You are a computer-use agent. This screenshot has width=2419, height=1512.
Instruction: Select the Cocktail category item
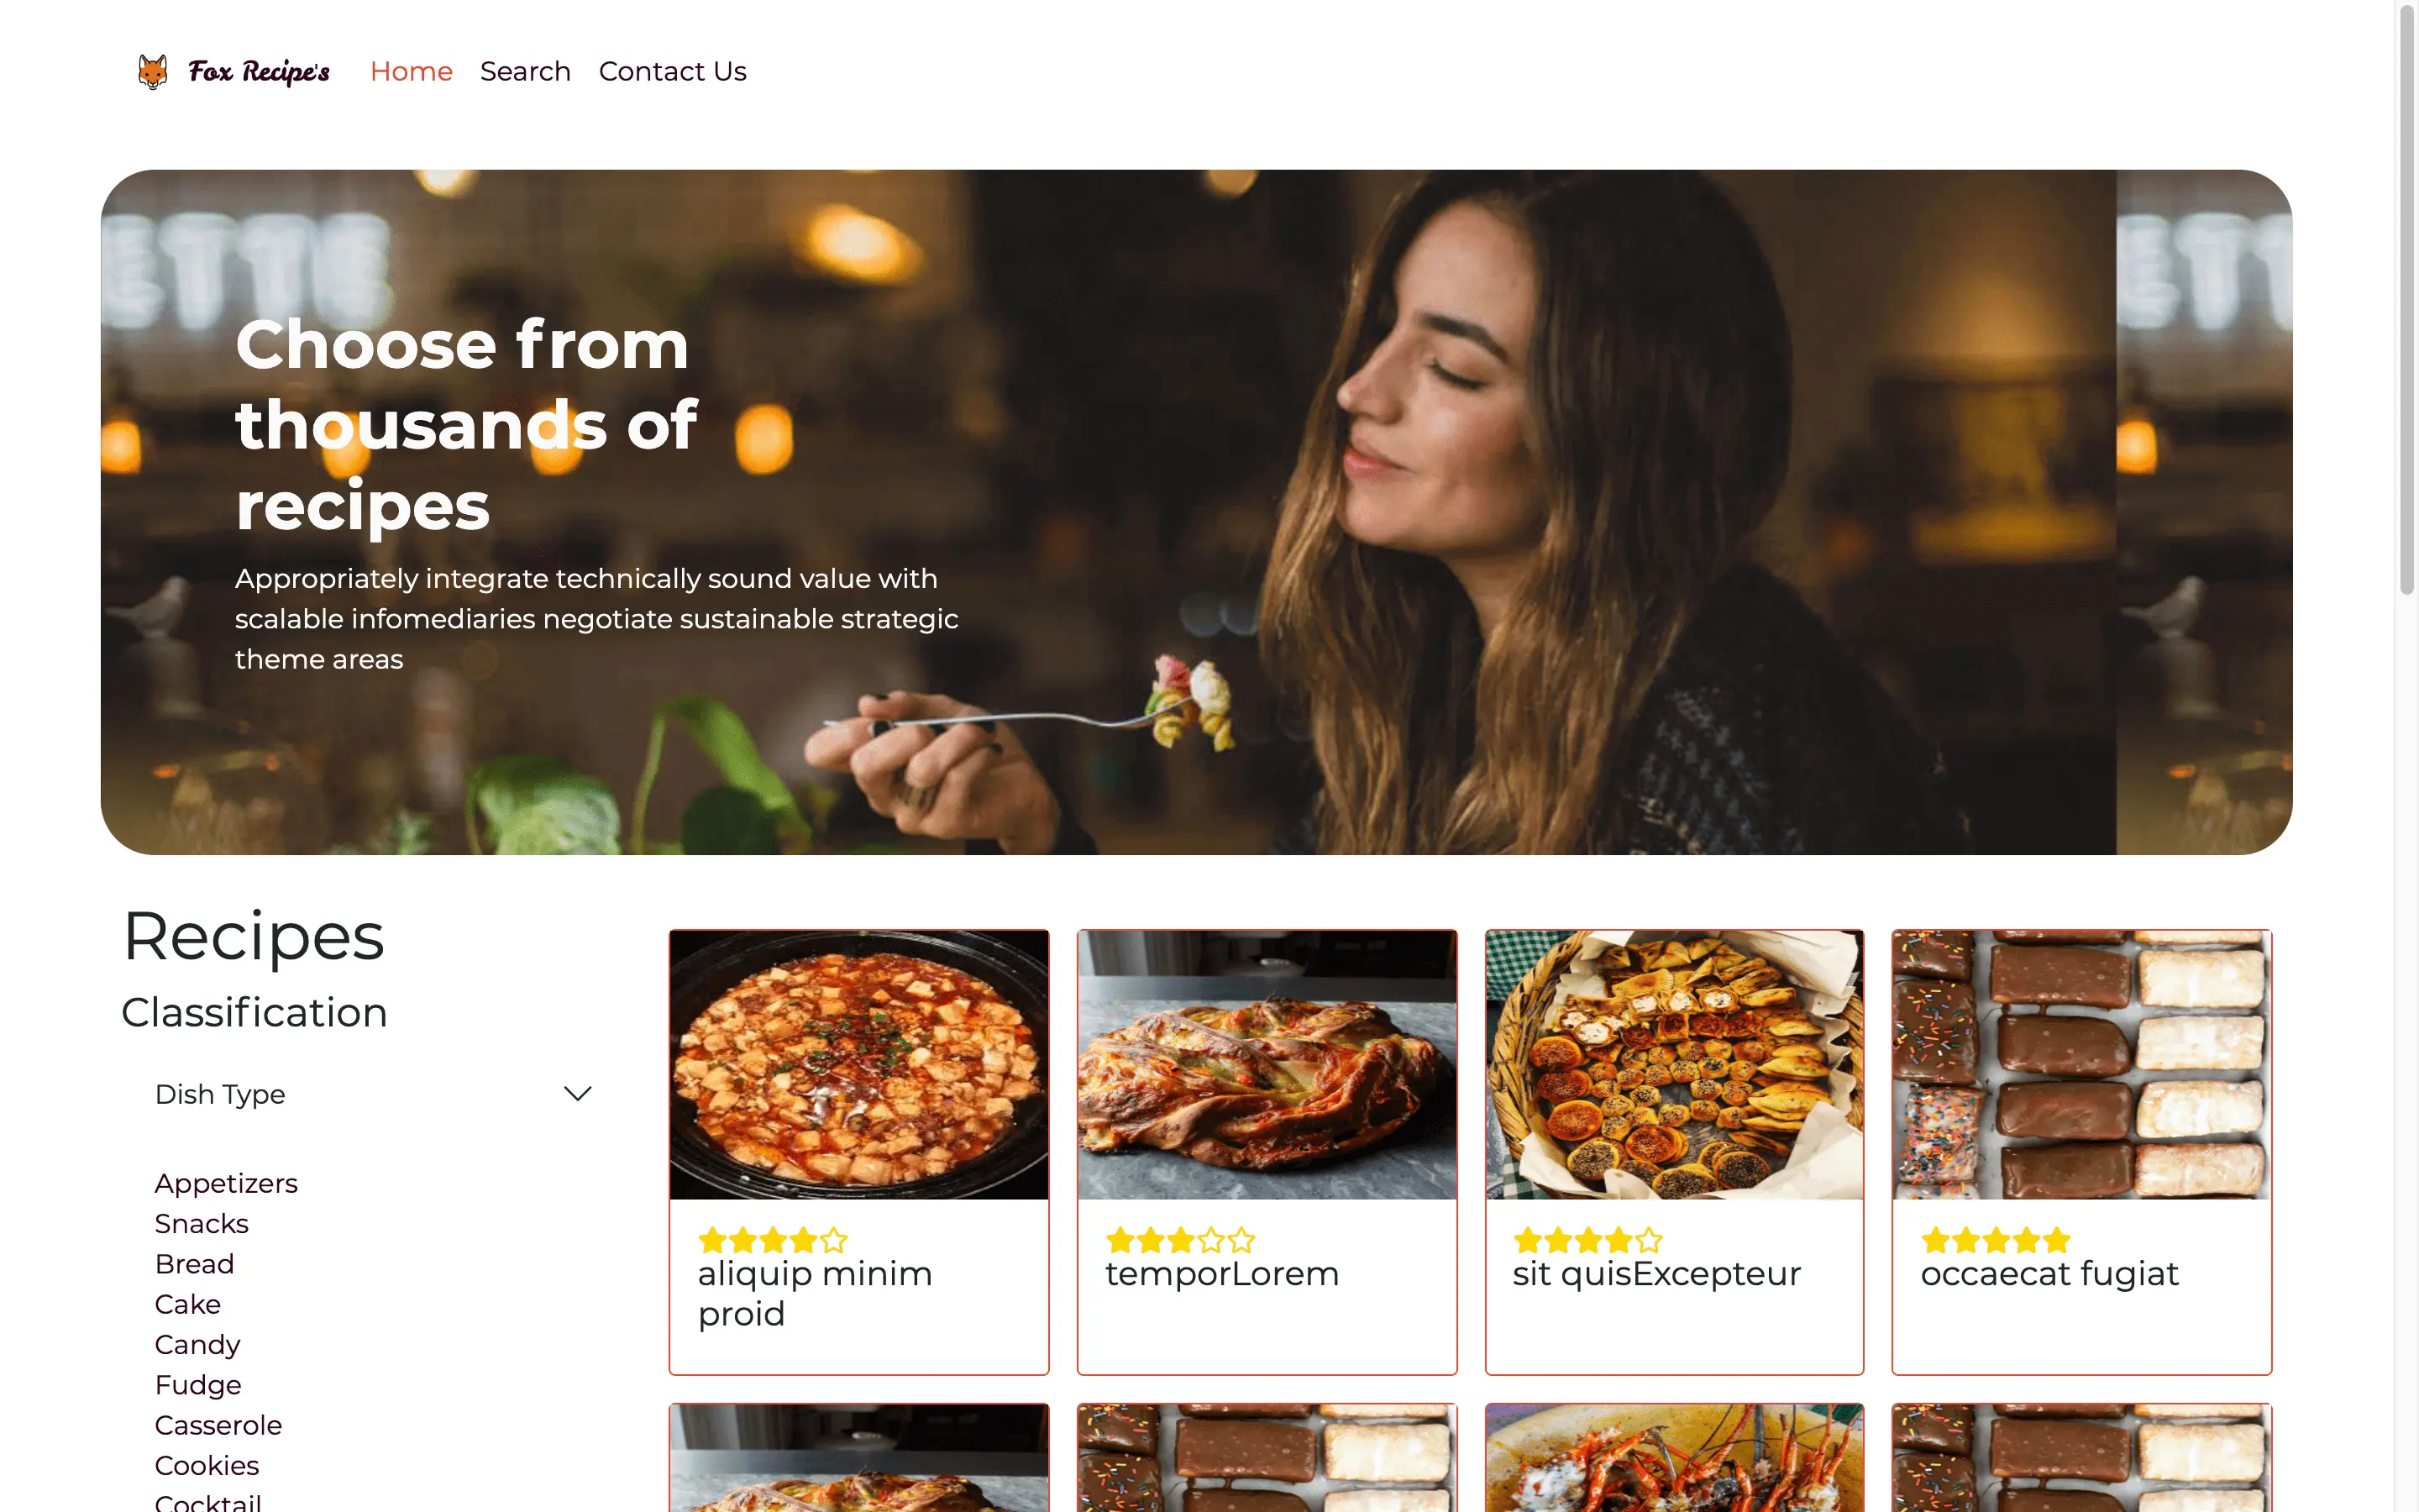click(207, 1504)
